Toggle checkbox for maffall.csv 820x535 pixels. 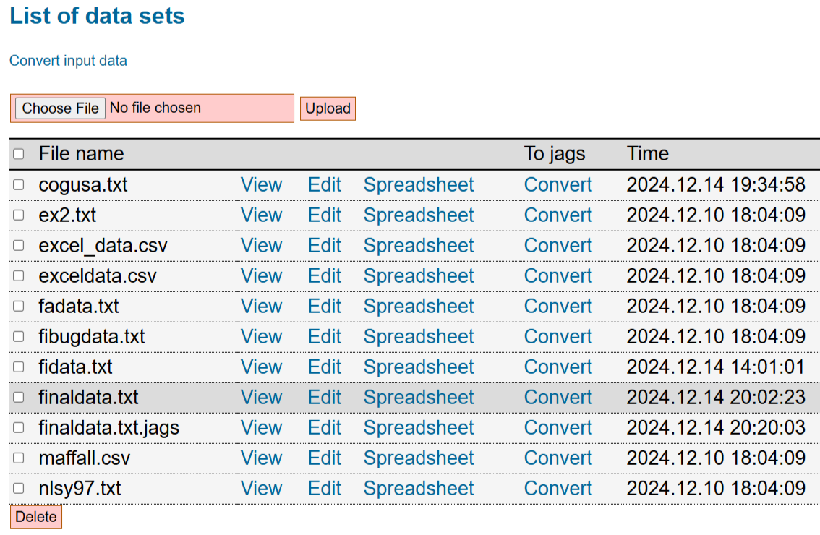coord(19,458)
